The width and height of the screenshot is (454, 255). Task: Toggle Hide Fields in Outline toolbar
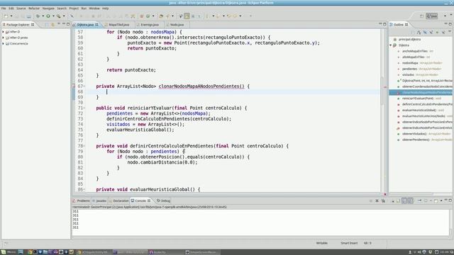click(425, 33)
